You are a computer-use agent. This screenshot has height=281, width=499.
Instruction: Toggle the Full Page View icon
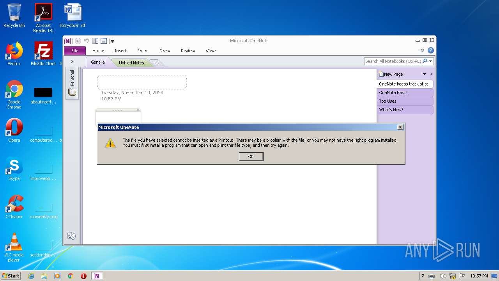(x=104, y=41)
